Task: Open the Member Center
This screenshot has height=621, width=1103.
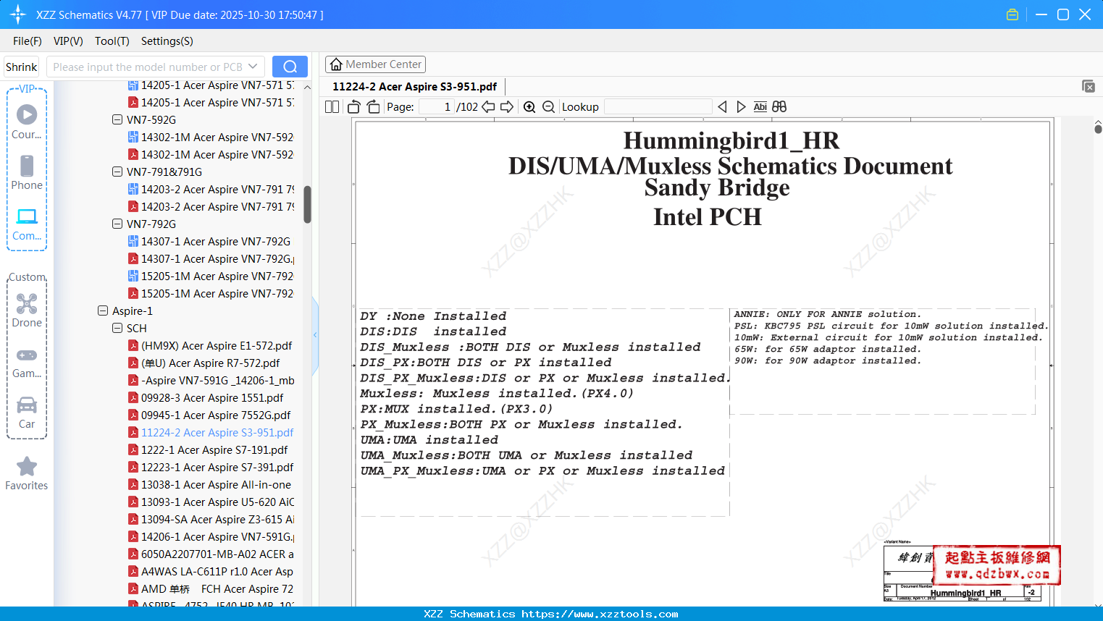Action: point(376,64)
